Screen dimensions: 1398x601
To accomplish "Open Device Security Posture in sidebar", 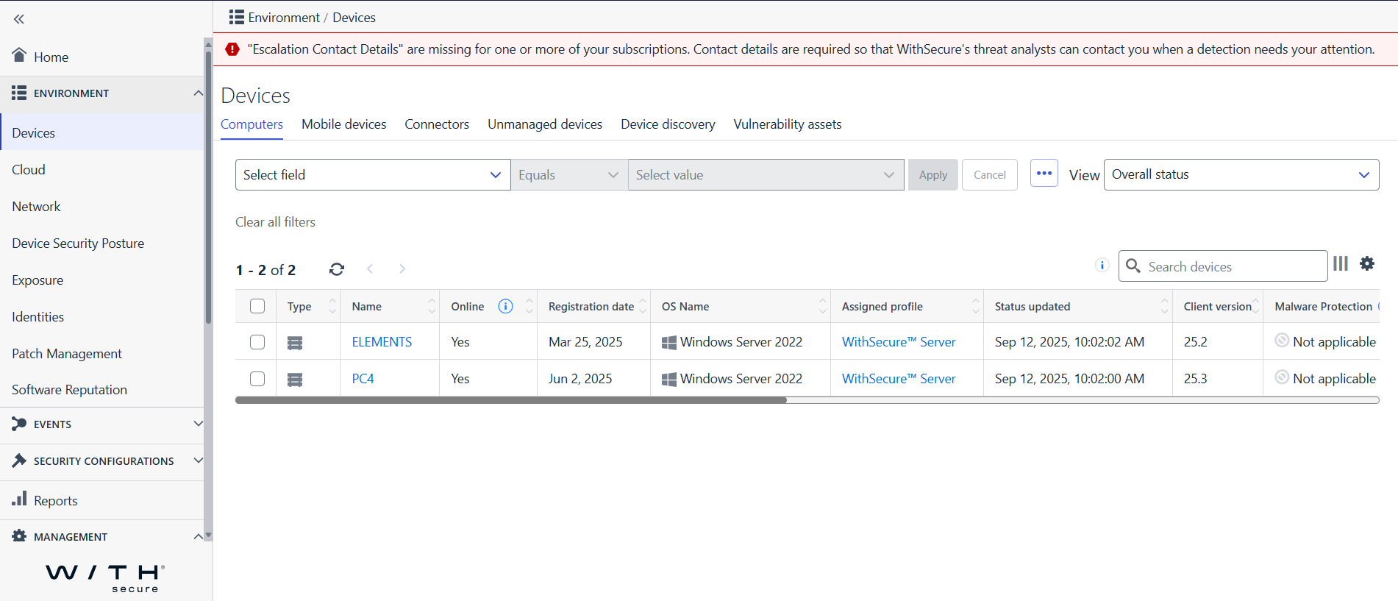I will tap(78, 243).
